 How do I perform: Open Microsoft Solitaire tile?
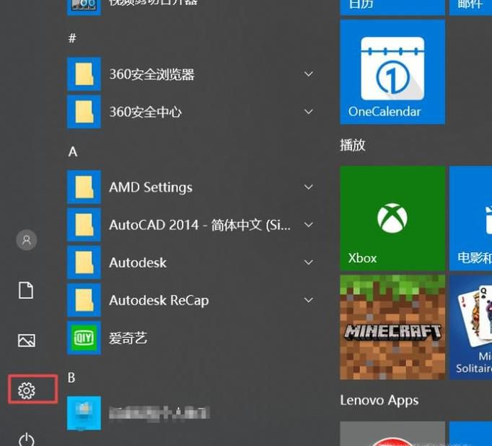coord(470,327)
